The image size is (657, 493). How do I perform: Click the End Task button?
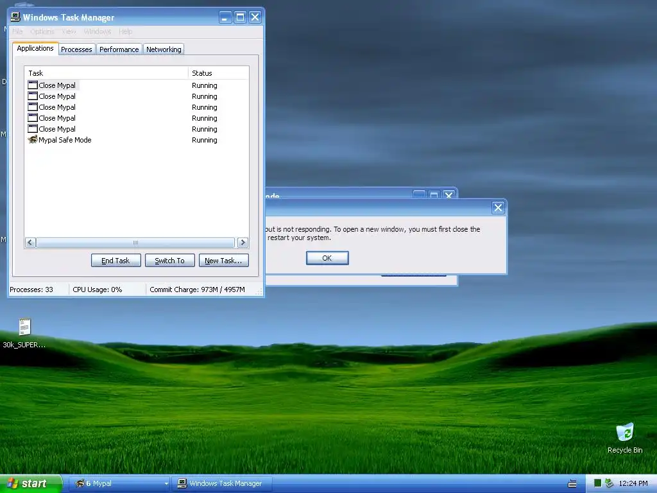tap(115, 261)
